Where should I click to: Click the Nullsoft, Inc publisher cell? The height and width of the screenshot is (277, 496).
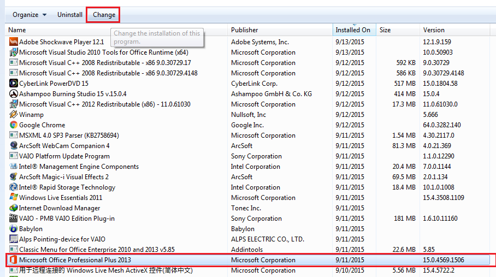pos(249,115)
